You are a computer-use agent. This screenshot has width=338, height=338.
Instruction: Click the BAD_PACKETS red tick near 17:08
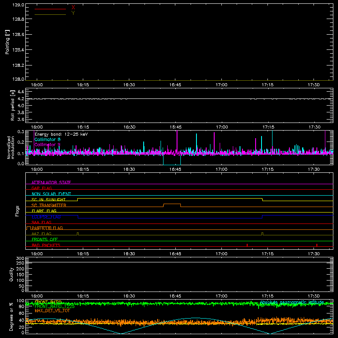tap(247, 245)
